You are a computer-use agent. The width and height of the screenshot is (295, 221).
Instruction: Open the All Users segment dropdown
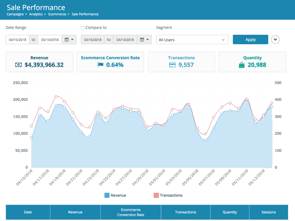tap(192, 40)
